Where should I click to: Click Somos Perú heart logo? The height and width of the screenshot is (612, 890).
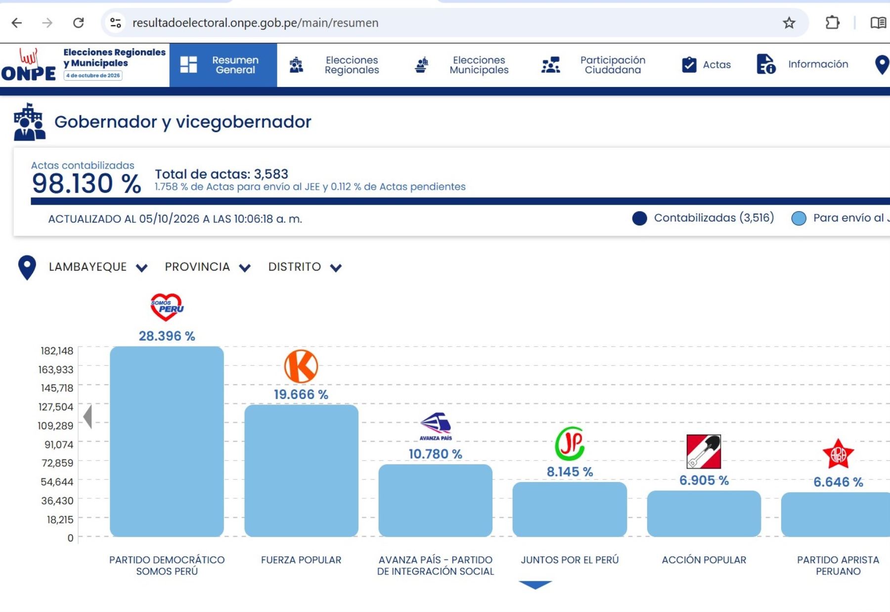pyautogui.click(x=167, y=307)
